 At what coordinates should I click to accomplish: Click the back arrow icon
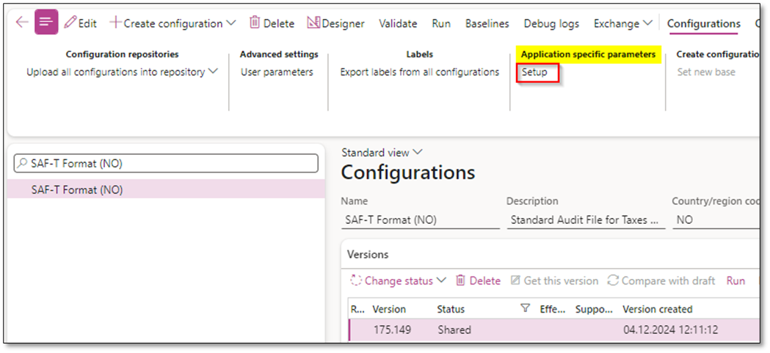tap(21, 23)
